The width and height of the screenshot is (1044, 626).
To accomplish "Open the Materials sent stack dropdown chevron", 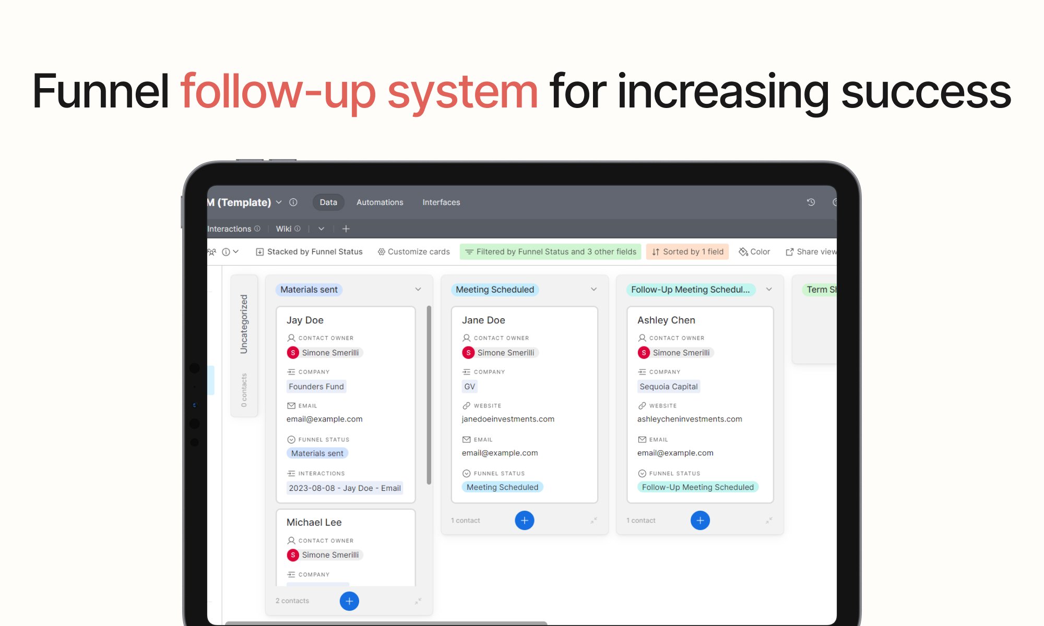I will (418, 289).
